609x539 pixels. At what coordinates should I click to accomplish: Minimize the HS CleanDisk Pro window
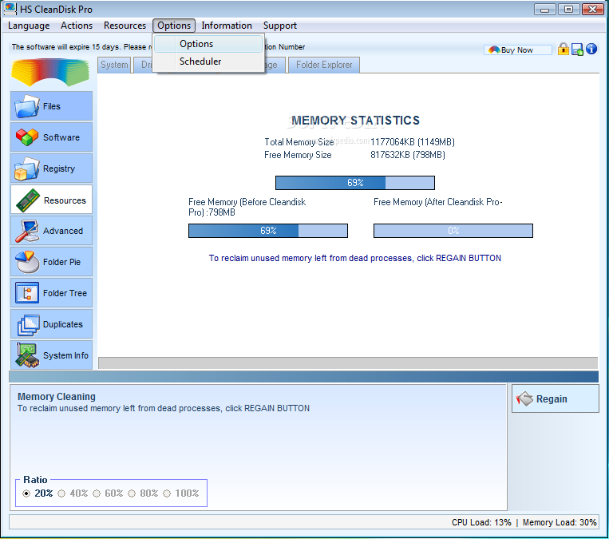coord(544,9)
